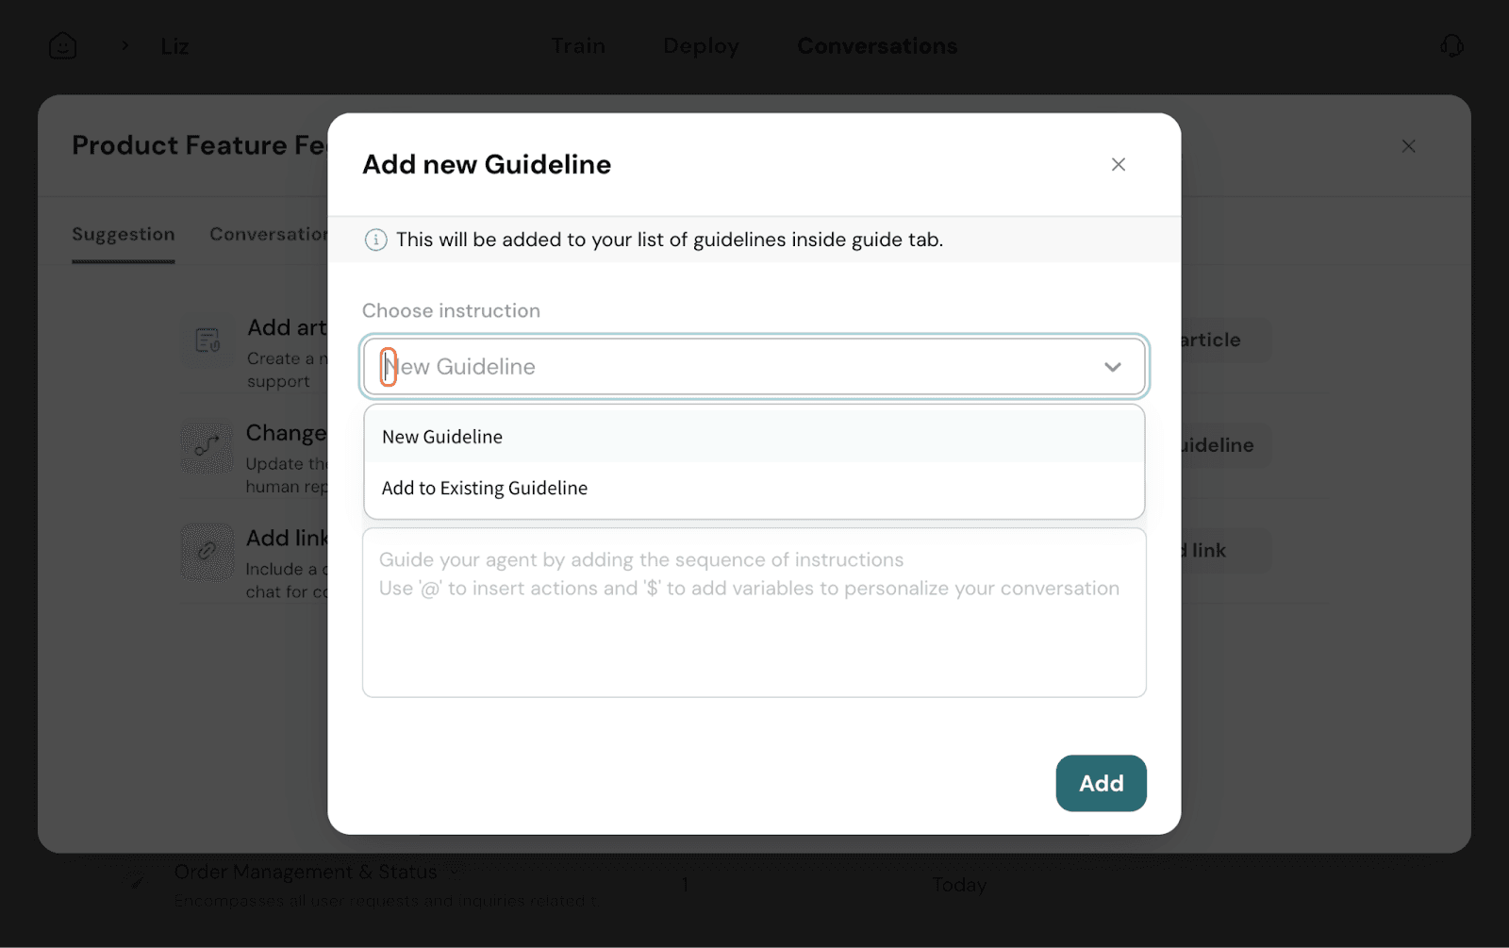Select the Suggestion tab
The height and width of the screenshot is (948, 1509).
124,234
